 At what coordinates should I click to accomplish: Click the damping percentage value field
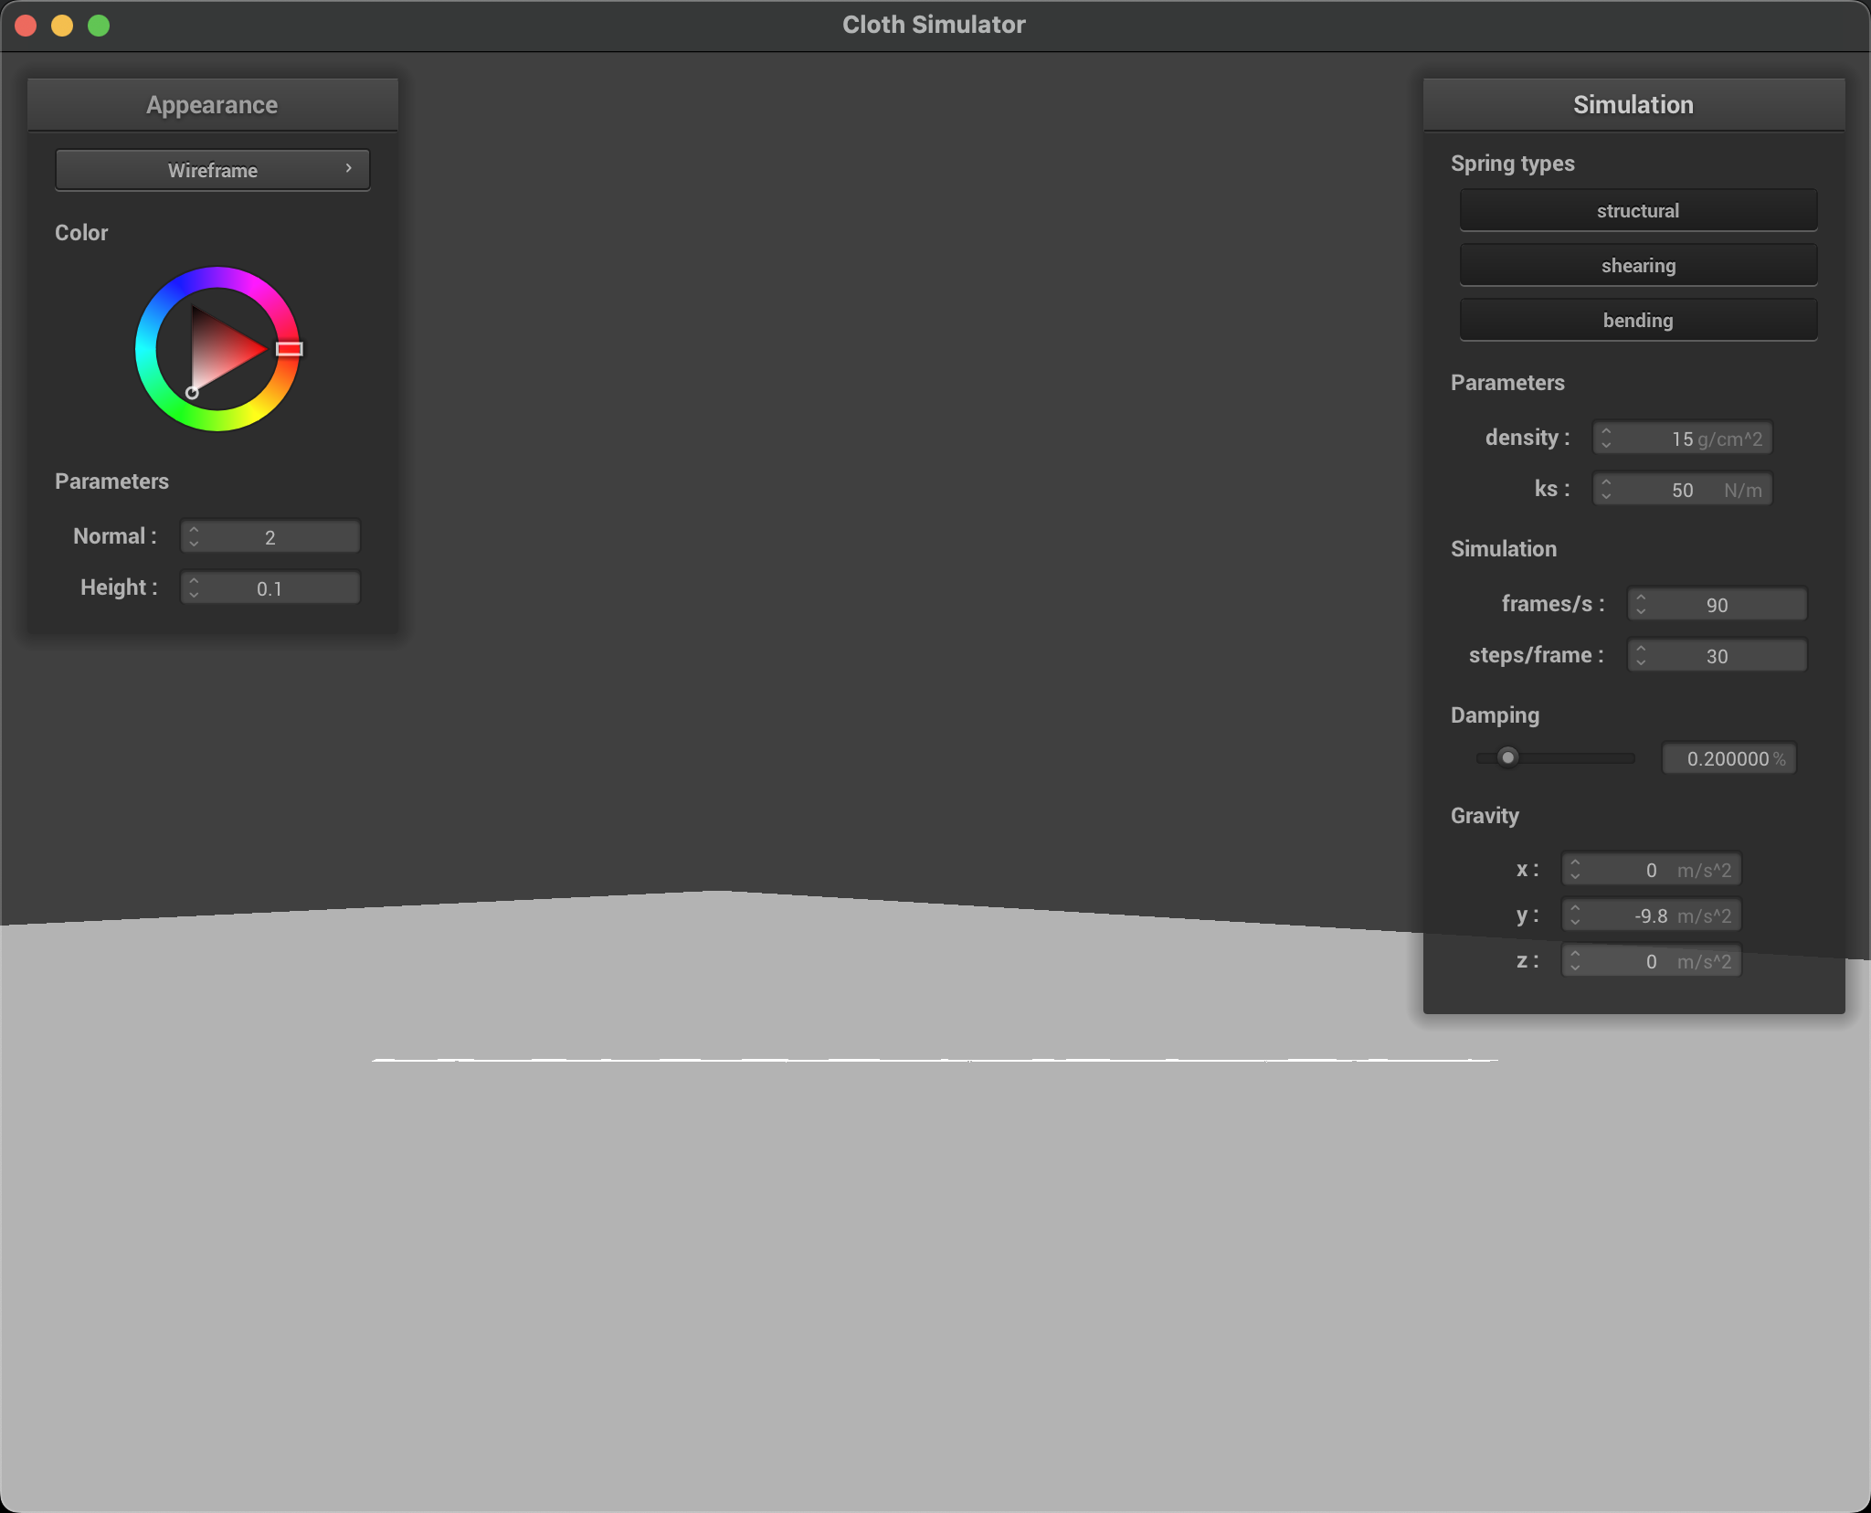pyautogui.click(x=1727, y=759)
